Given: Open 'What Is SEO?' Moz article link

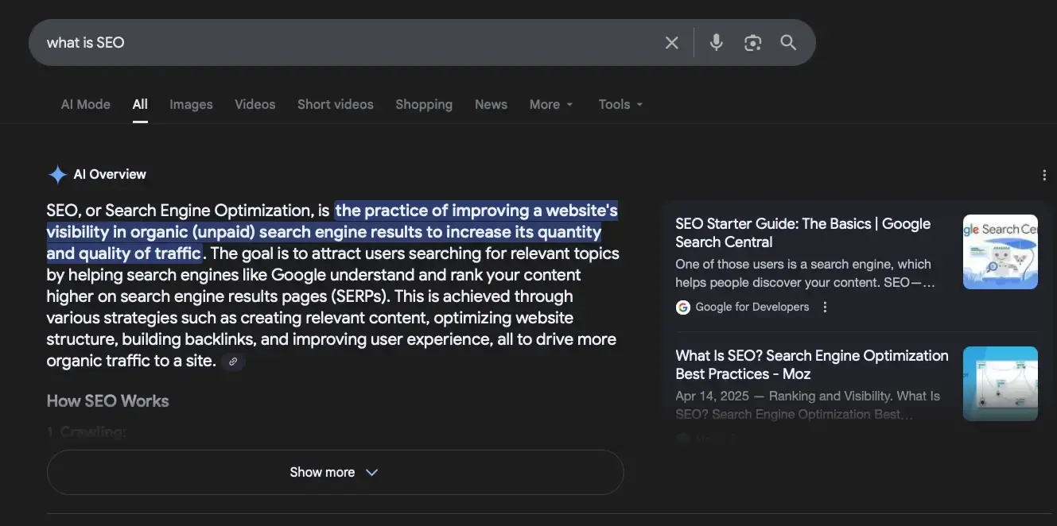Looking at the screenshot, I should (x=811, y=365).
